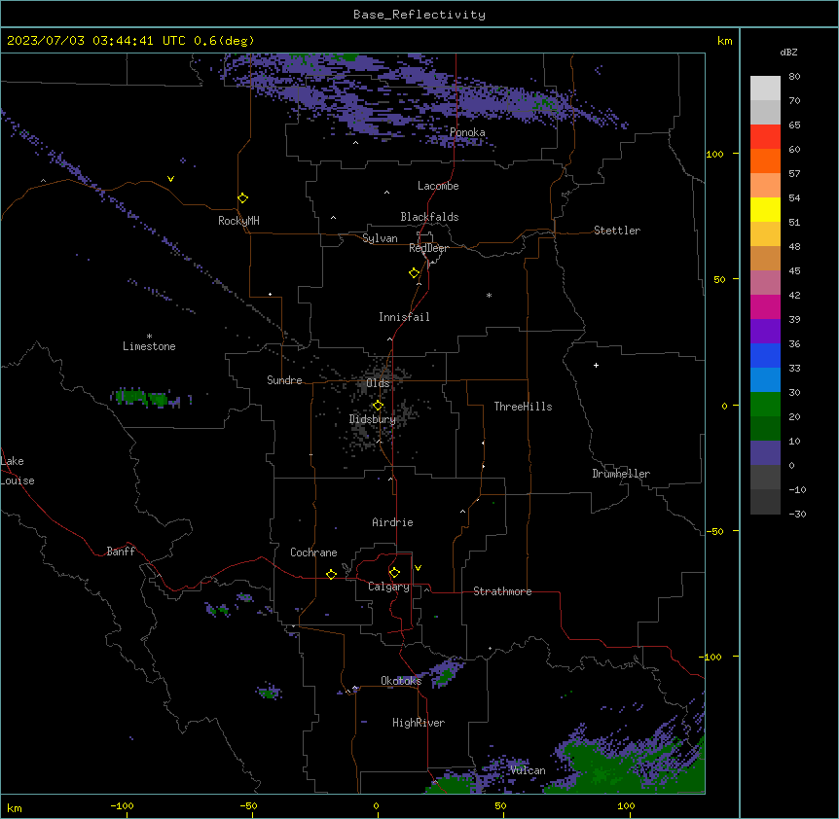Click the Lacombe label
Screen dimensions: 839x819
(438, 186)
